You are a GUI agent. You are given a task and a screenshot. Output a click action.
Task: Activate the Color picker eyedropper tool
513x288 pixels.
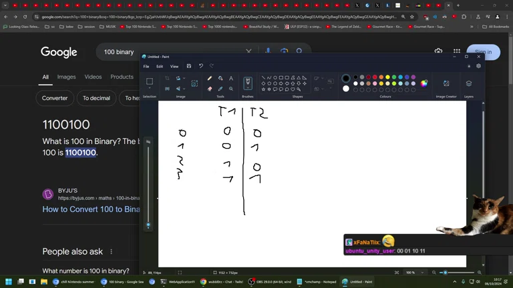220,89
